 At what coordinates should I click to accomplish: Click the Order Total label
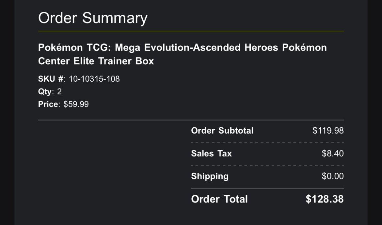pyautogui.click(x=219, y=199)
